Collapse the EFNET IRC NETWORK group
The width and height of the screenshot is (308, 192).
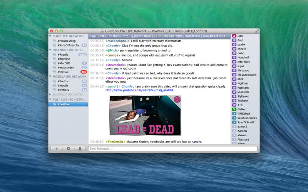click(51, 36)
